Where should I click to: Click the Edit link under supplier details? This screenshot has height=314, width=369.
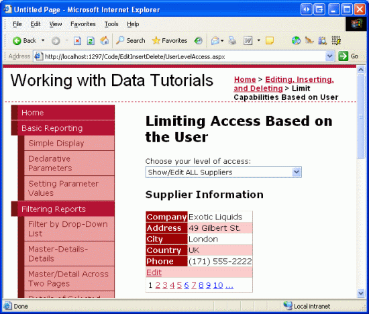pos(154,272)
